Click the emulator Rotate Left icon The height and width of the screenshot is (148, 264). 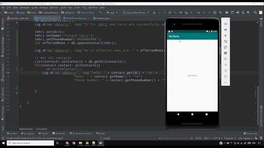(x=226, y=42)
